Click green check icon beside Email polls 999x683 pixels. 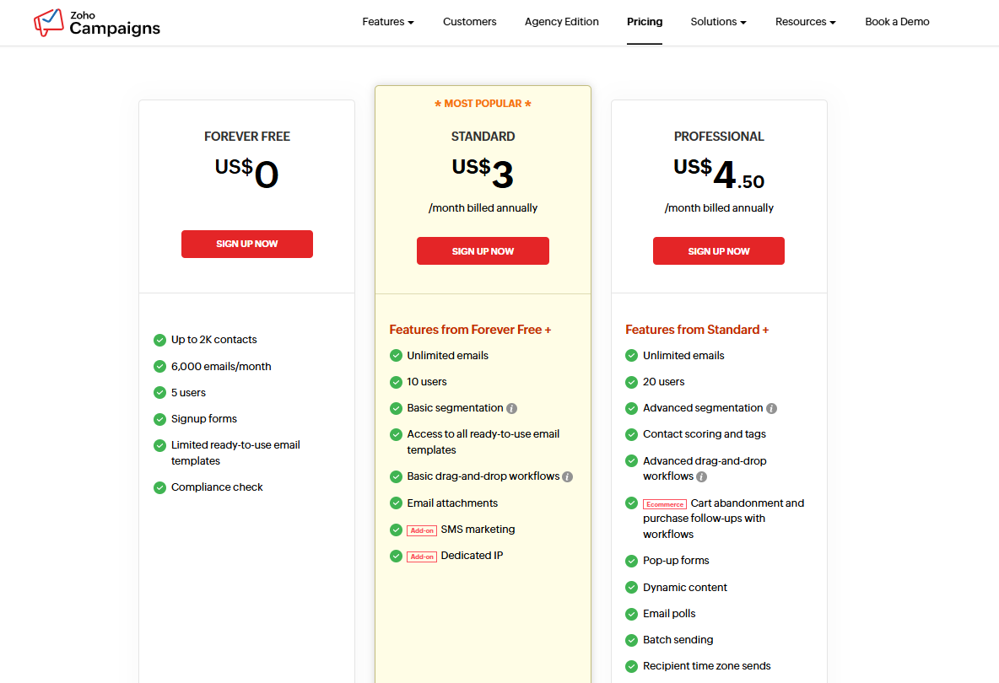tap(631, 614)
